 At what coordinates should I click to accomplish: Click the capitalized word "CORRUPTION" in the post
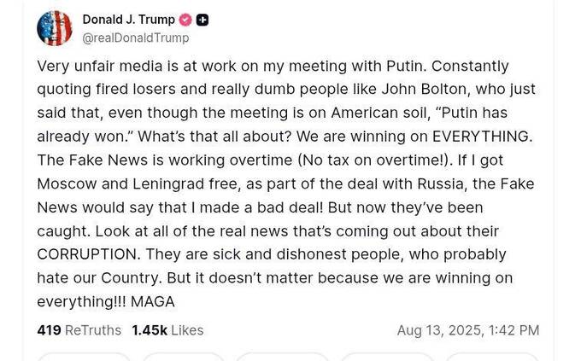click(x=86, y=254)
